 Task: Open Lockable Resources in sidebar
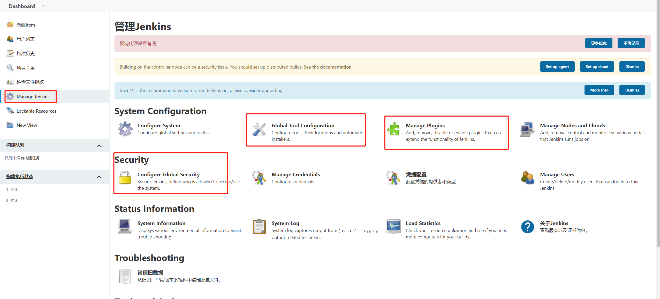[x=36, y=111]
